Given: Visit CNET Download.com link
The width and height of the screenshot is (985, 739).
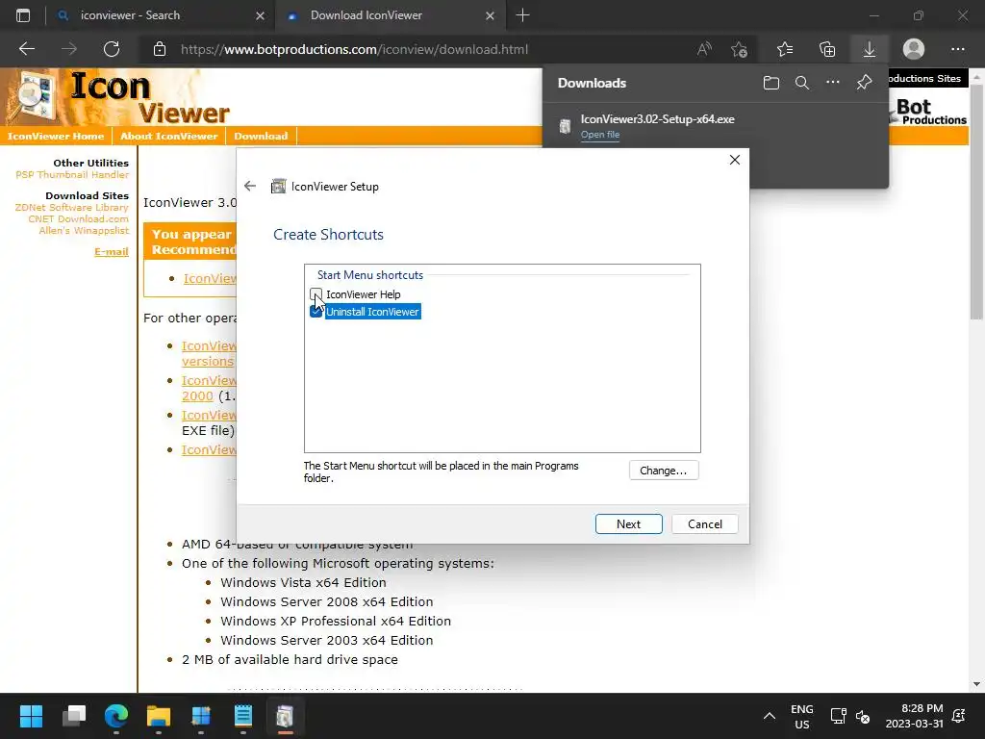Looking at the screenshot, I should (79, 218).
